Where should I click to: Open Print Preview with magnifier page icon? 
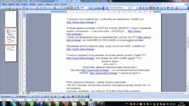tap(20, 8)
